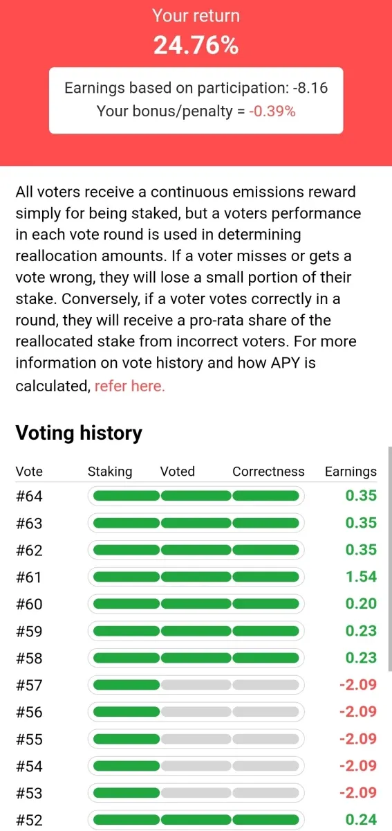
Task: Click the Correctness bar of vote #60
Action: 267,604
